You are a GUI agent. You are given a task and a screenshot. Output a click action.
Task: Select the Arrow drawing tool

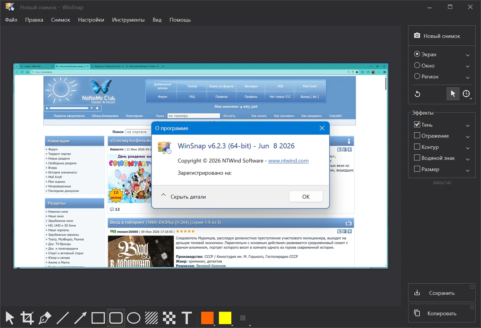[80, 318]
